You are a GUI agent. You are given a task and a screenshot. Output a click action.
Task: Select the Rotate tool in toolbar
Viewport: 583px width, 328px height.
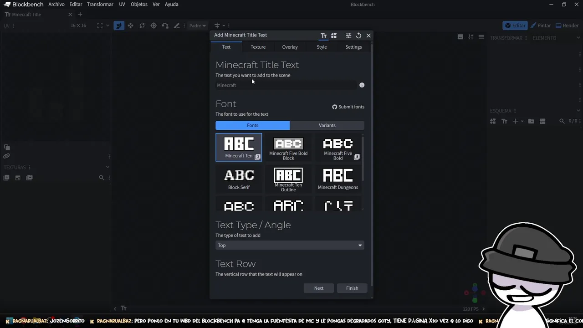tap(142, 26)
